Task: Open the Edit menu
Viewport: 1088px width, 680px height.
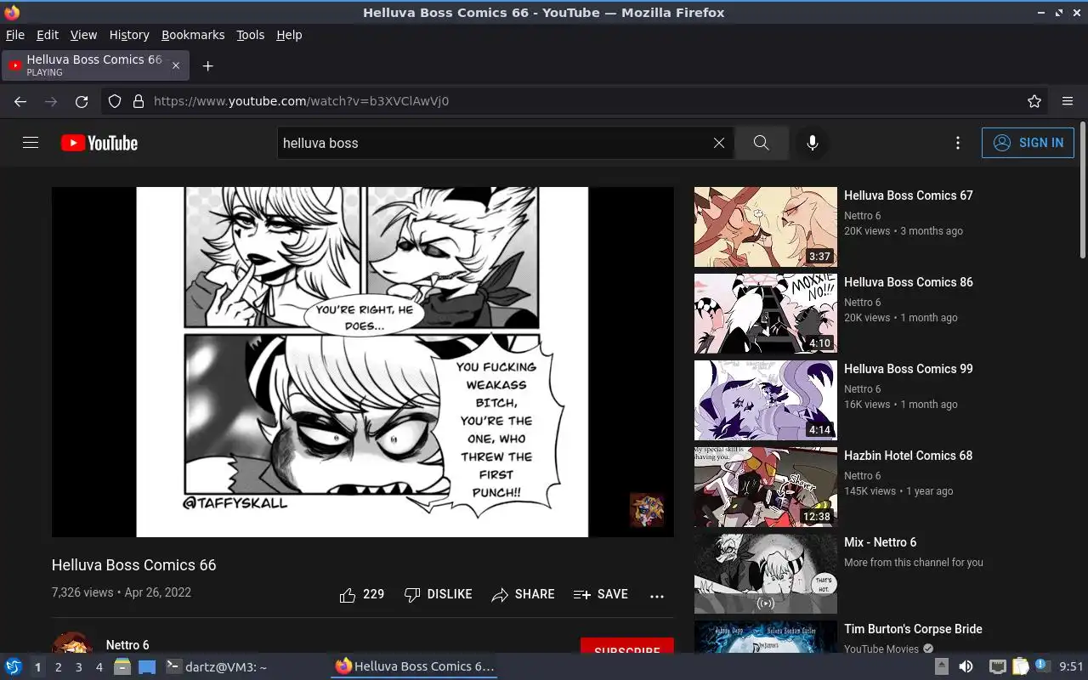Action: (x=48, y=35)
